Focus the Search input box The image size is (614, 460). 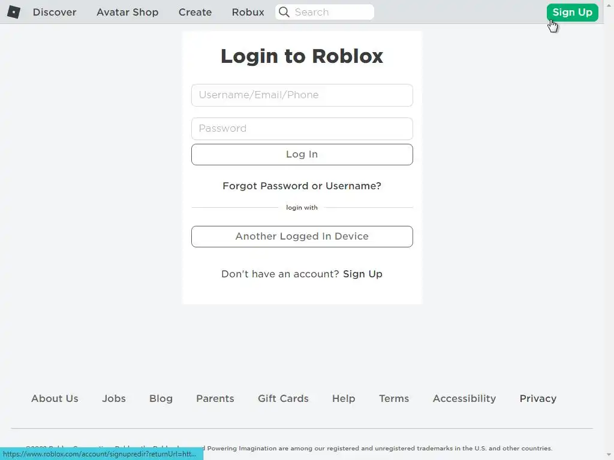click(x=324, y=12)
